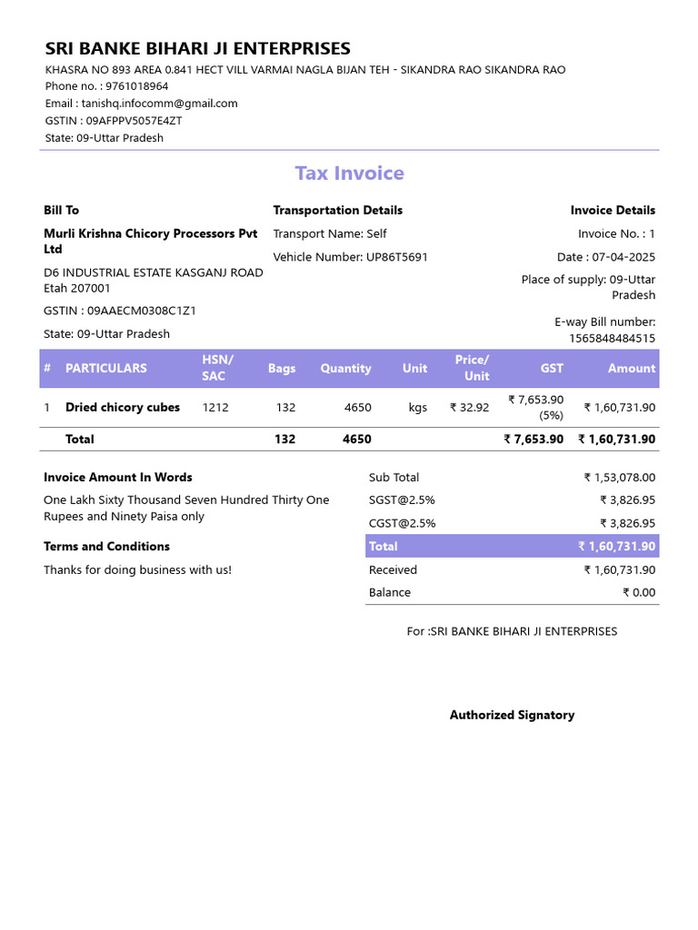Viewport: 698px width, 930px height.
Task: Click Place of supply: 09-Uttar Pradesh
Action: (x=588, y=287)
